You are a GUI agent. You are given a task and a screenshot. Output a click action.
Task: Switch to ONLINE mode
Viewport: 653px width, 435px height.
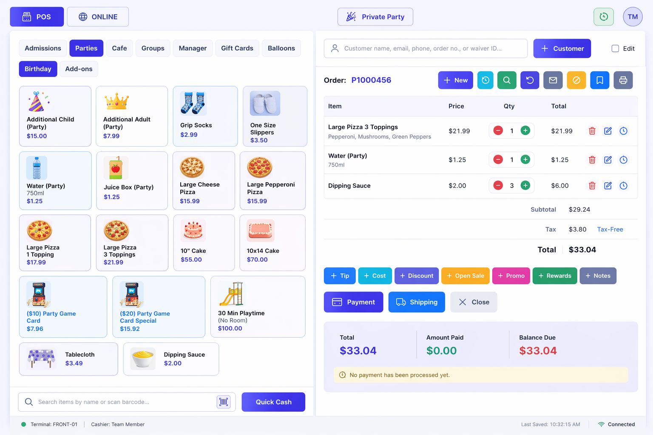(x=98, y=17)
